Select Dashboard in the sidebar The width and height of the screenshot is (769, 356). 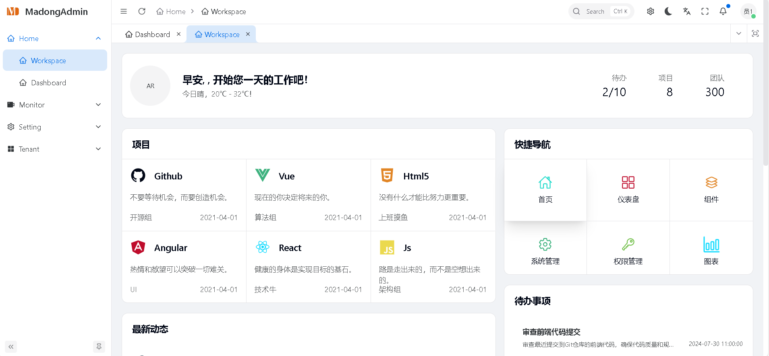(48, 82)
